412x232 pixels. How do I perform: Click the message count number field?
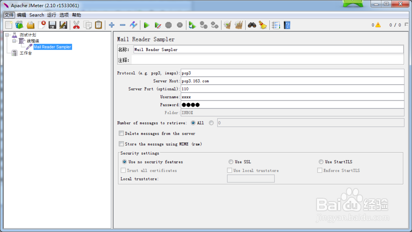click(x=311, y=123)
